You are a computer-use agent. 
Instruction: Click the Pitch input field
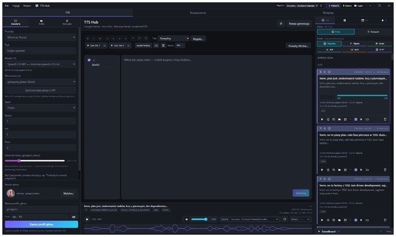coord(40,148)
